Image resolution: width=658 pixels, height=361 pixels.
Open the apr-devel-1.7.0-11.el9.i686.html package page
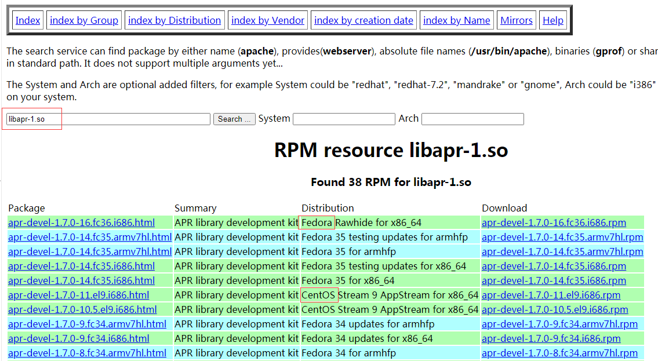pyautogui.click(x=79, y=295)
